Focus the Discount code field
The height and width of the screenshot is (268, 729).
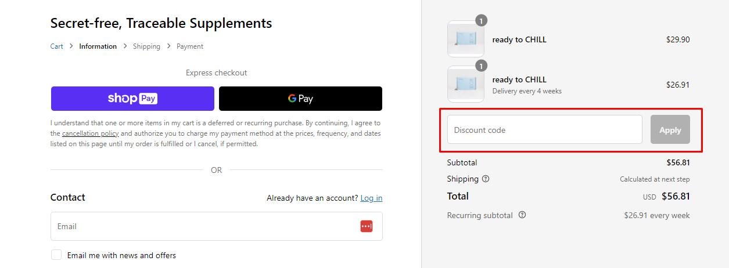tap(545, 129)
